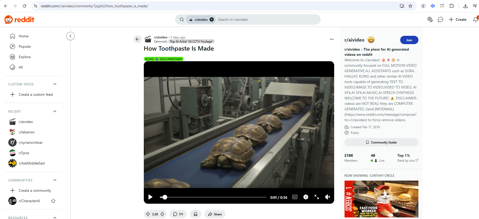479x219 pixels.
Task: Open Reddit chat icon
Action: pos(440,19)
